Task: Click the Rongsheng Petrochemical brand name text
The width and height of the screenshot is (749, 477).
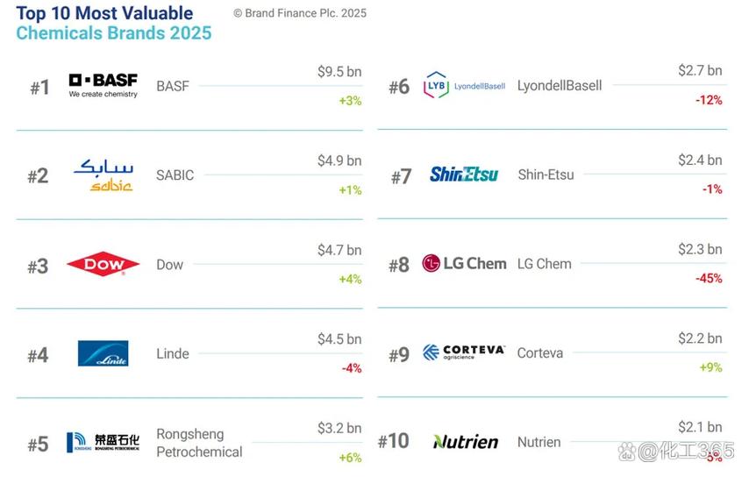Action: [199, 443]
